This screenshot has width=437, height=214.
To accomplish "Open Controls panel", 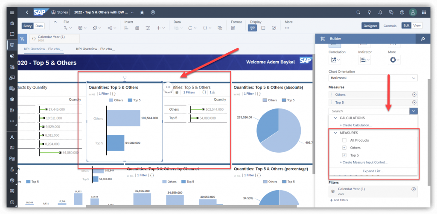I will [x=390, y=26].
